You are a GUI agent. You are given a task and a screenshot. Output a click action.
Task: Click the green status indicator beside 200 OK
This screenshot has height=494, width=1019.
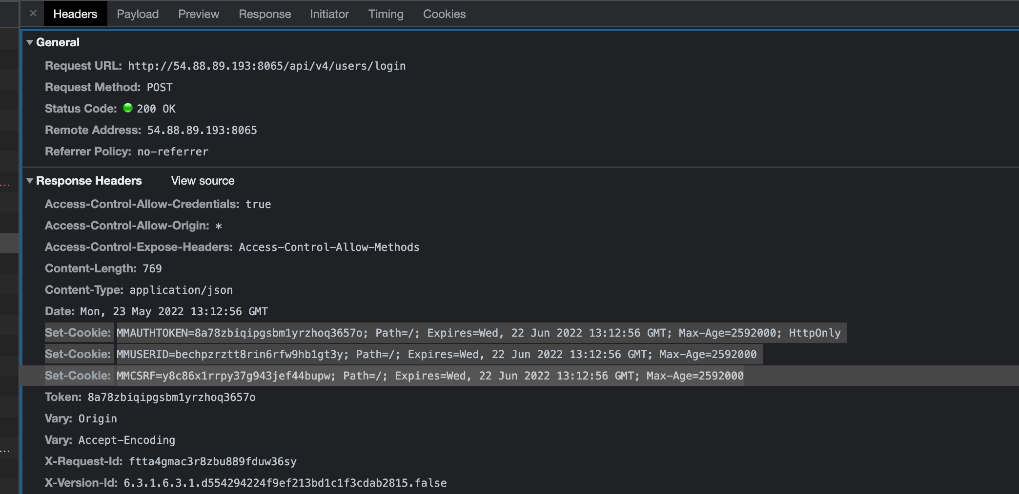click(128, 108)
